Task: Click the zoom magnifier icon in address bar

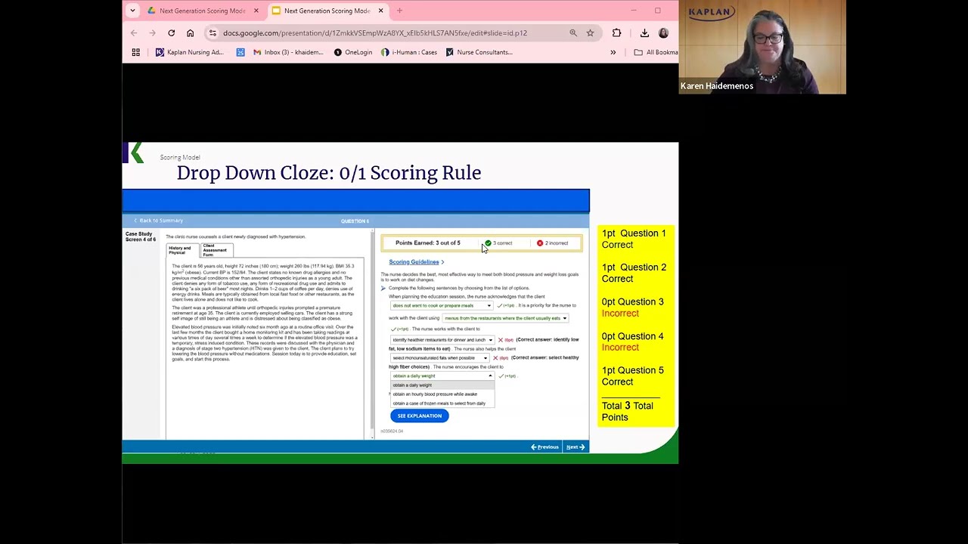Action: (x=573, y=33)
